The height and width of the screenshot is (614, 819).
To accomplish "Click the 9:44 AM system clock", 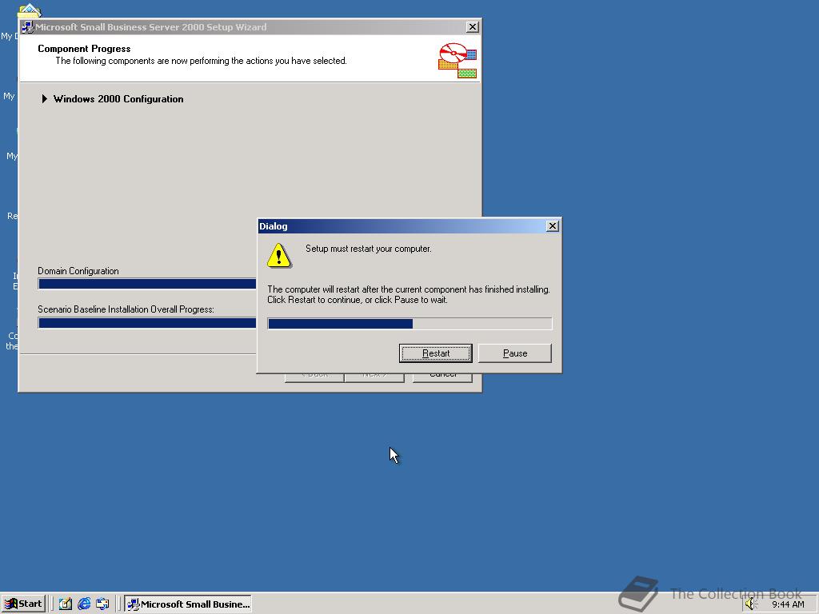I will click(x=788, y=604).
